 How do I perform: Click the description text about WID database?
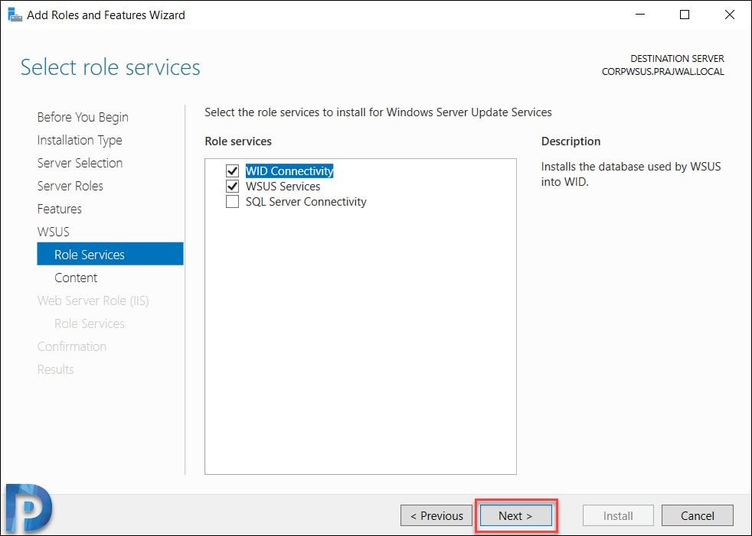coord(631,174)
